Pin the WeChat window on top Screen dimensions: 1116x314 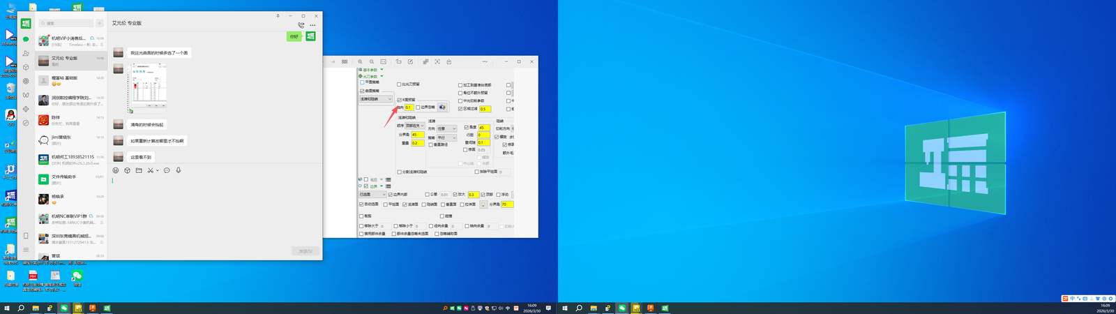(278, 15)
